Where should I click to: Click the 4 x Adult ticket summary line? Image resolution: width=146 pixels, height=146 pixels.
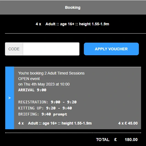pos(72,24)
